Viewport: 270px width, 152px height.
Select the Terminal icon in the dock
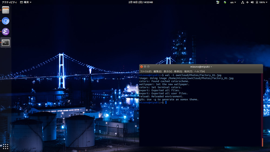tap(5, 43)
